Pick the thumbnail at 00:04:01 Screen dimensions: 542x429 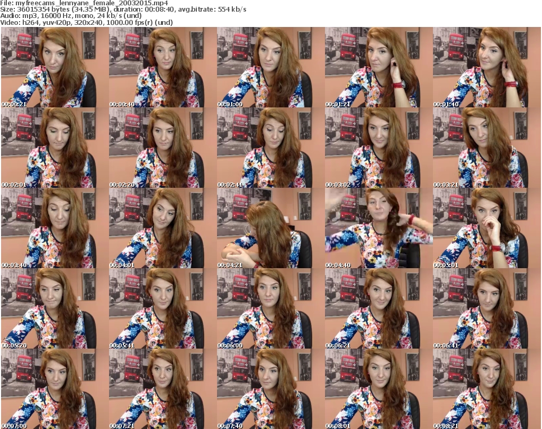[163, 229]
